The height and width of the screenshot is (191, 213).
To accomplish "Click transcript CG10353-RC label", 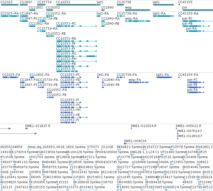I will [x=66, y=24].
